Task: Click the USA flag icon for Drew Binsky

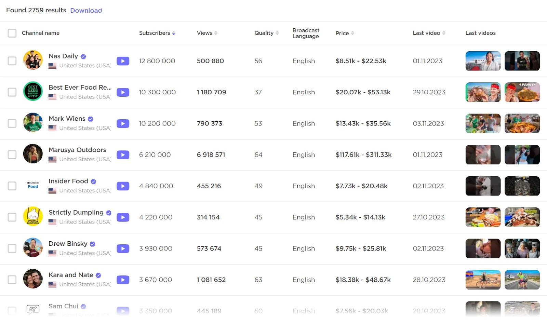Action: pos(53,253)
